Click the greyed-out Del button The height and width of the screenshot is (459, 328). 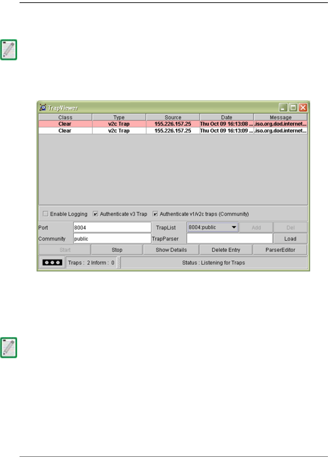click(x=290, y=227)
